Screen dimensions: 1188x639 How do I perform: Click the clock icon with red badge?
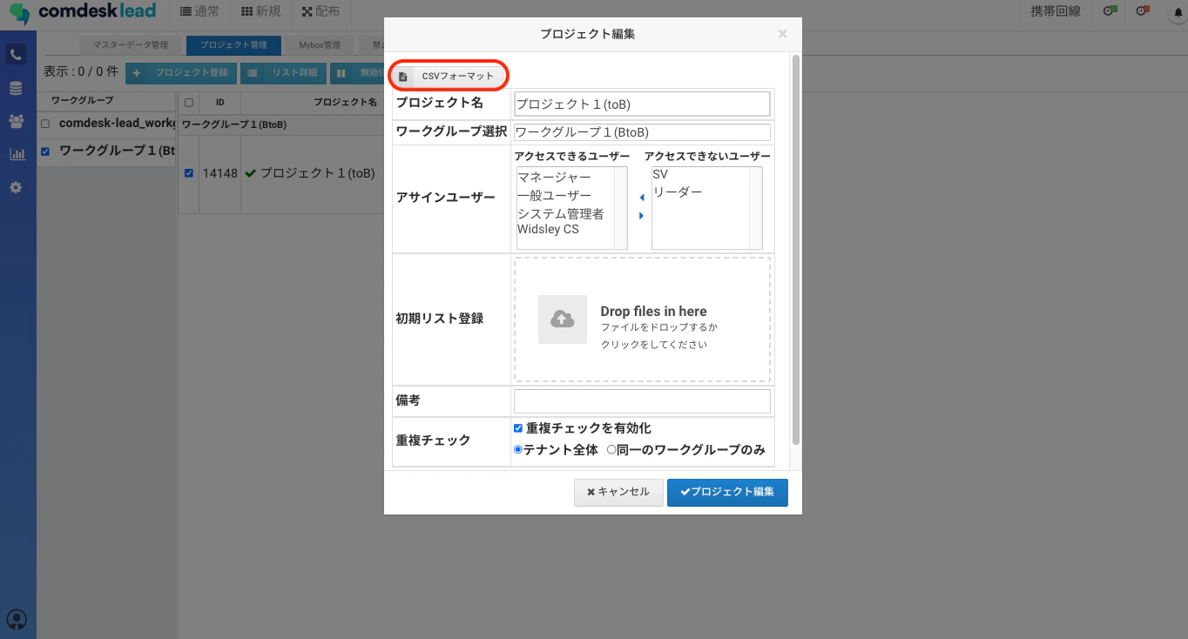[x=1142, y=11]
